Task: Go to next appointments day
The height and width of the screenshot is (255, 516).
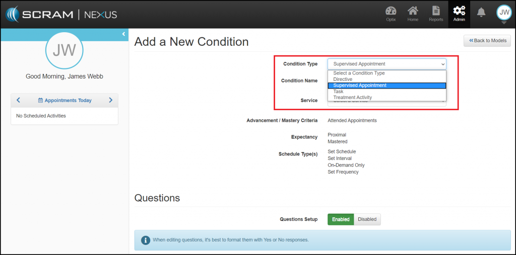Action: 110,100
